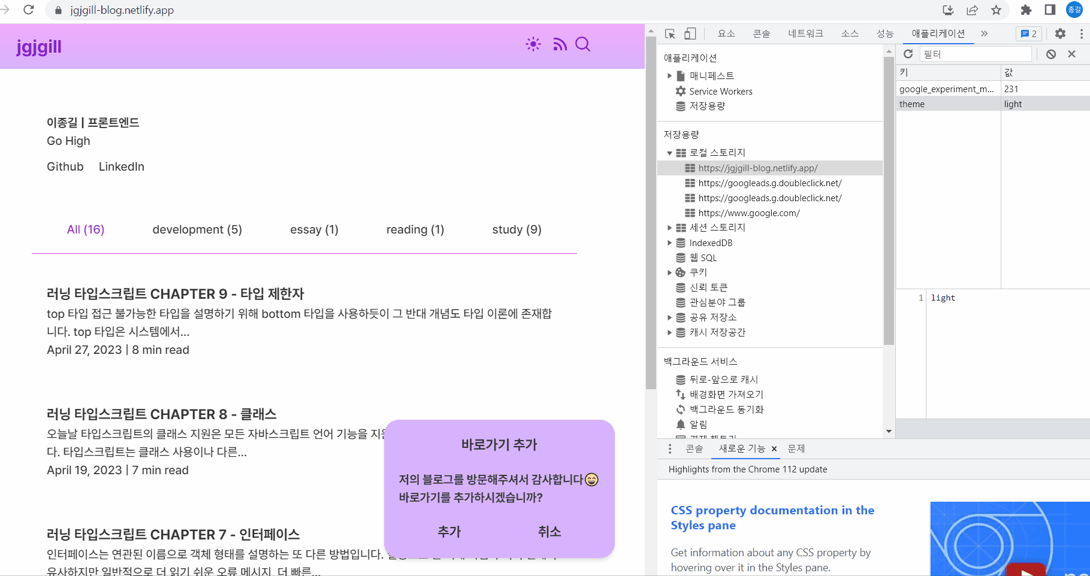1090x576 pixels.
Task: Select the DevTools inspect element tool
Action: (x=670, y=34)
